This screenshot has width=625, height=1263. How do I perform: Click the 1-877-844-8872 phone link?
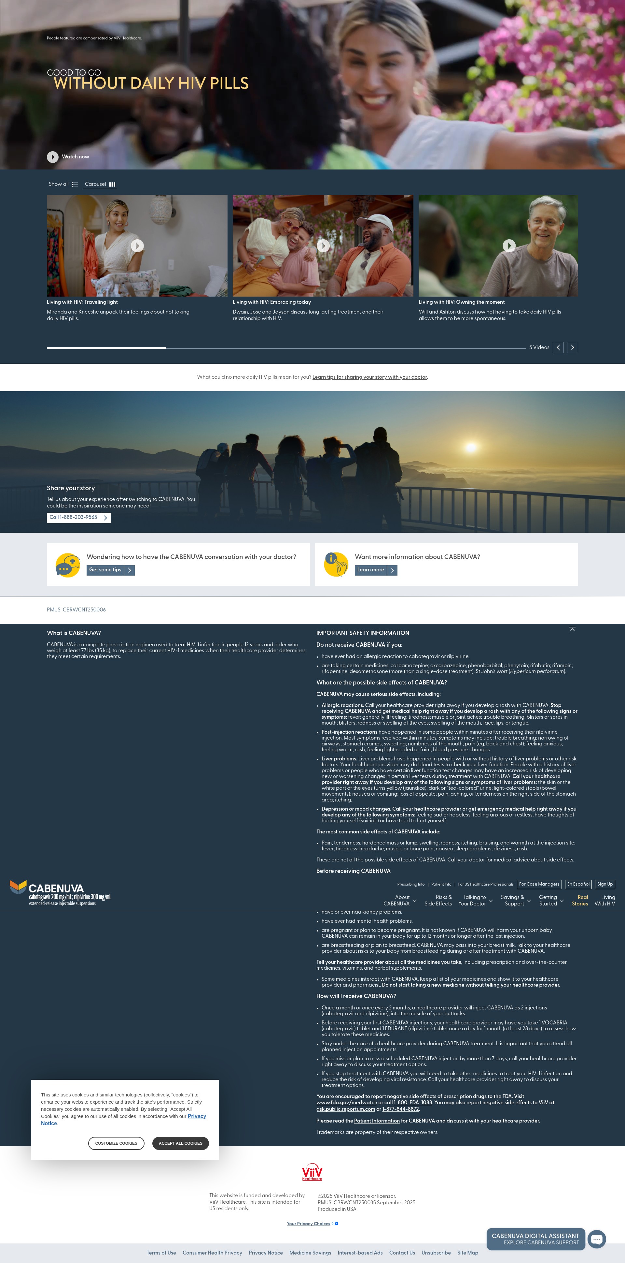401,1109
